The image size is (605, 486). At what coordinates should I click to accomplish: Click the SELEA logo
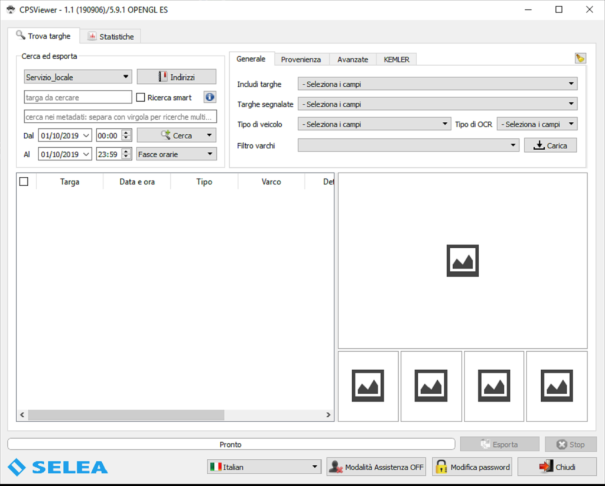tap(58, 467)
